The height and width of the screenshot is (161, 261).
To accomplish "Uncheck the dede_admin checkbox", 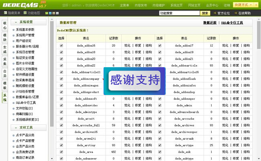I will click(160, 105).
